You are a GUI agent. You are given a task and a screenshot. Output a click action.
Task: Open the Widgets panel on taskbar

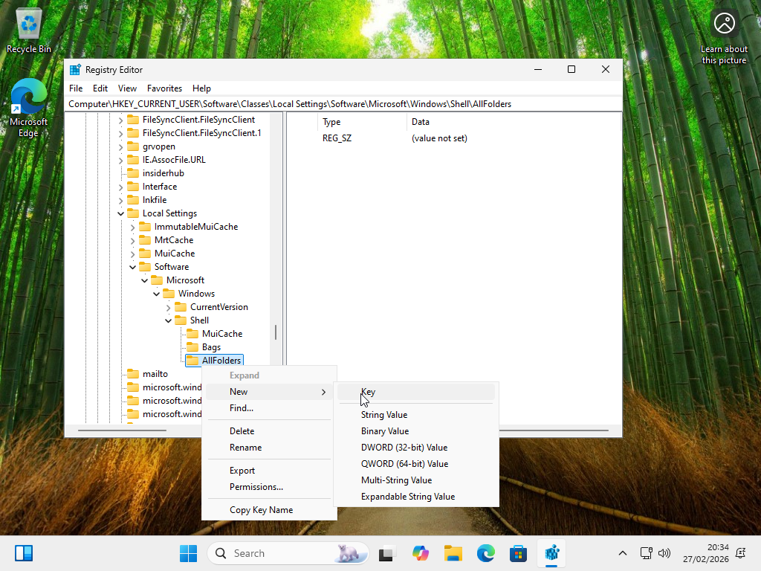tap(23, 553)
